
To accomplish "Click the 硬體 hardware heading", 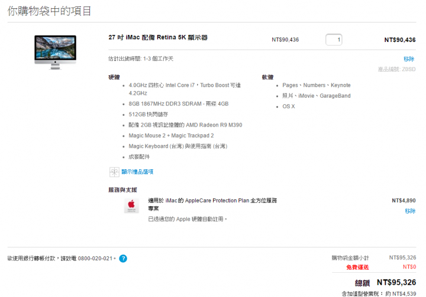I will tap(114, 77).
